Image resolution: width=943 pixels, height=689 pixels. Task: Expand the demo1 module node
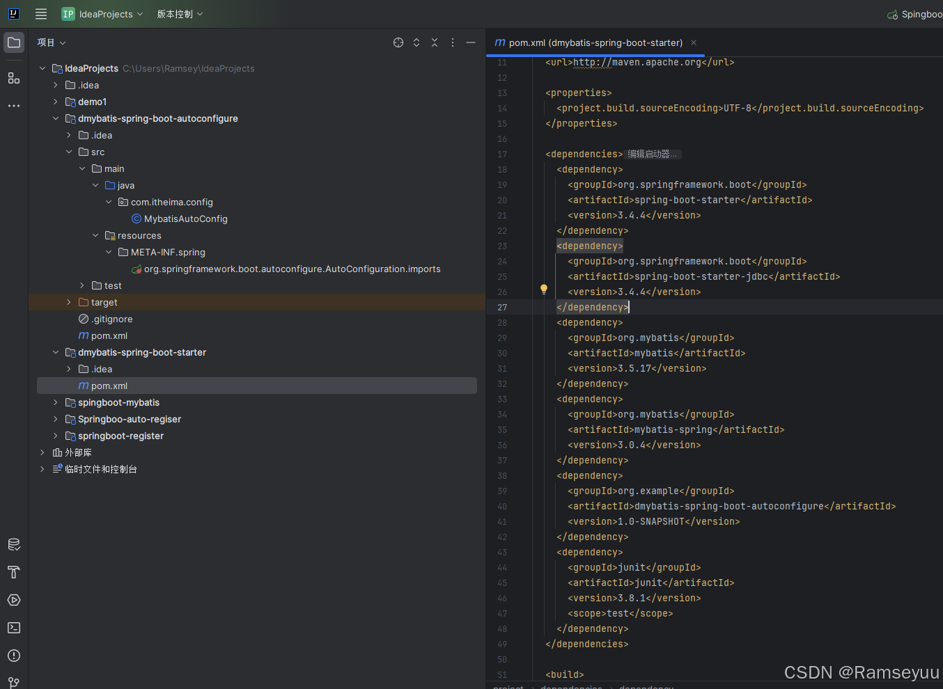[x=56, y=102]
